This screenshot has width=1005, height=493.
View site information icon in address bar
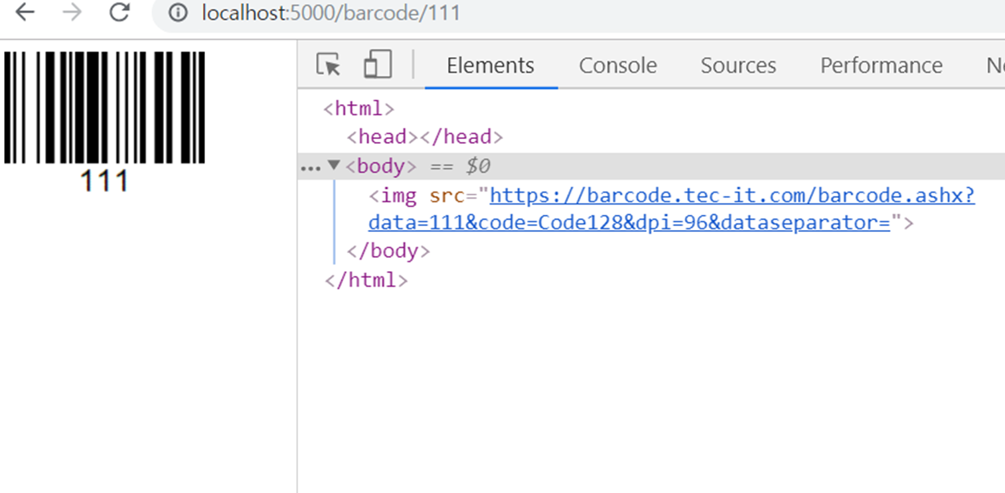coord(178,13)
